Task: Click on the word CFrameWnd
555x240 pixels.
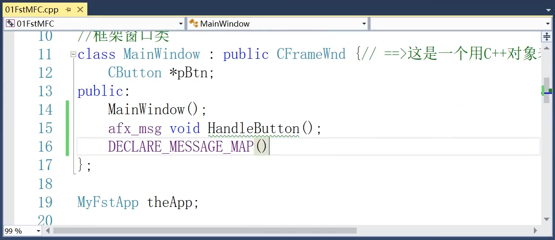Action: tap(311, 54)
